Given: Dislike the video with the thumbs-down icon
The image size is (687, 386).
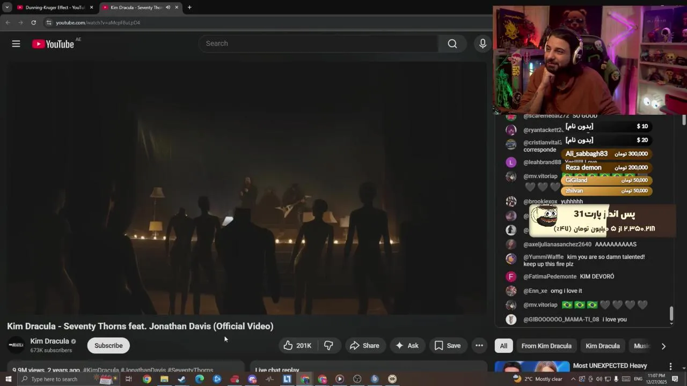Looking at the screenshot, I should pos(328,346).
